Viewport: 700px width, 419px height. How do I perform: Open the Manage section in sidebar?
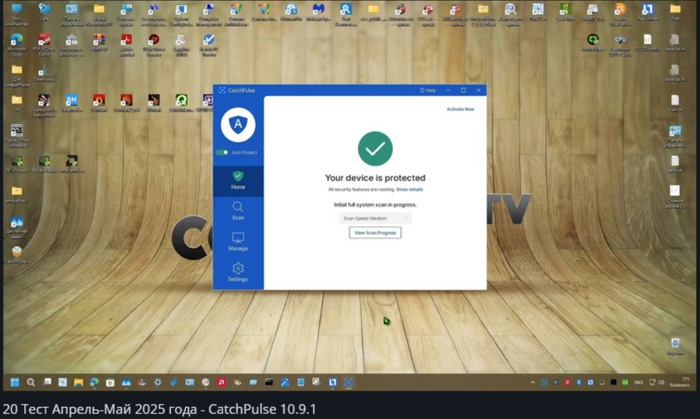[x=238, y=242]
